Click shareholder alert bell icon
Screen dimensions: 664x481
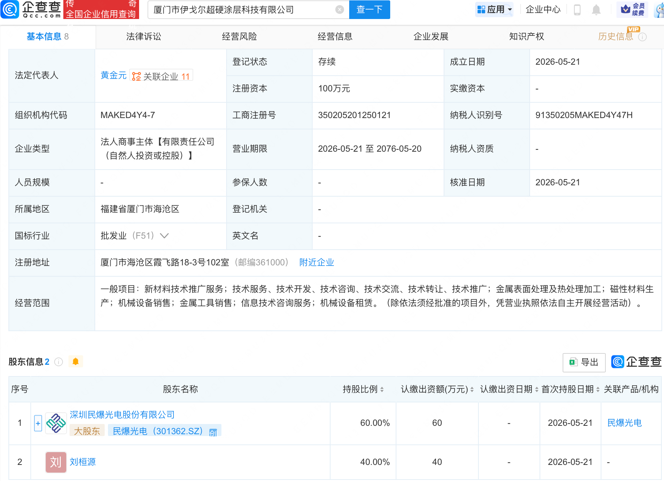click(x=76, y=361)
